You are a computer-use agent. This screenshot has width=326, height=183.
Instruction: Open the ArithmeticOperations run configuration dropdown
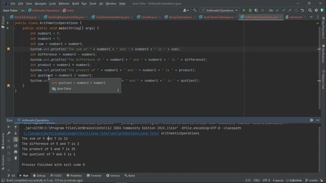click(220, 10)
